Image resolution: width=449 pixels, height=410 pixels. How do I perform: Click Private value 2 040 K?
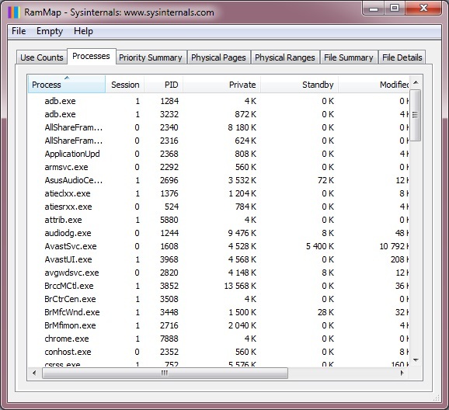pyautogui.click(x=242, y=325)
